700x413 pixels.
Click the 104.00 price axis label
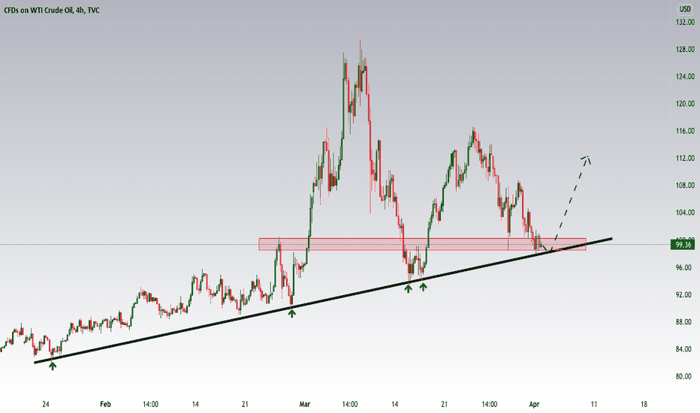click(685, 213)
